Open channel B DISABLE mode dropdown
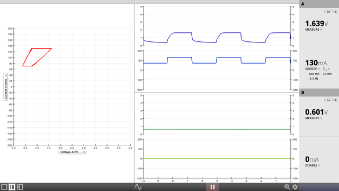 click(313, 165)
